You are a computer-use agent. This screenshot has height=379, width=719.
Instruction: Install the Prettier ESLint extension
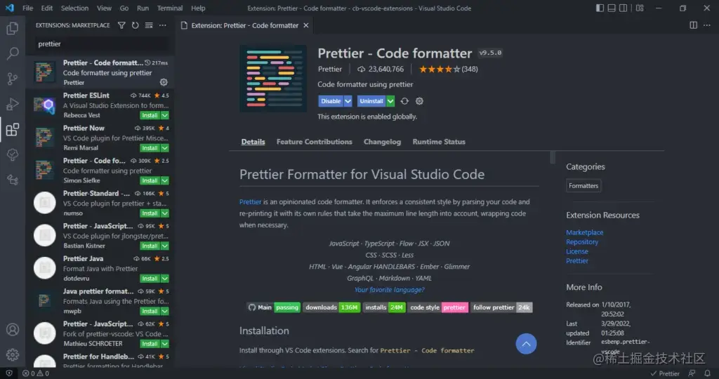coord(150,116)
